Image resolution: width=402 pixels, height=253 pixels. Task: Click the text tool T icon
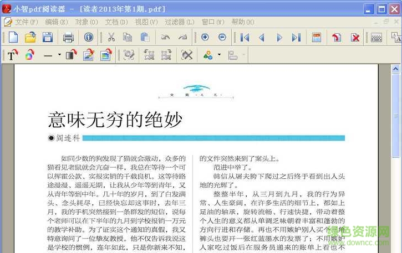point(12,55)
